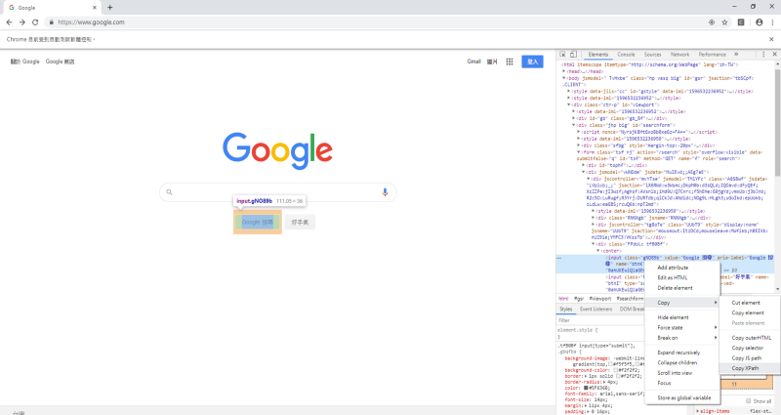
Task: Open the Network tab
Action: point(679,55)
